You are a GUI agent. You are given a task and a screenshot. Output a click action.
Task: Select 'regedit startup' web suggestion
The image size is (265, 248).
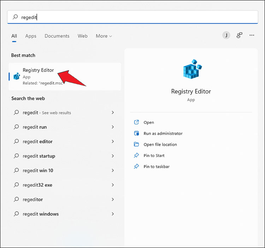(64, 156)
